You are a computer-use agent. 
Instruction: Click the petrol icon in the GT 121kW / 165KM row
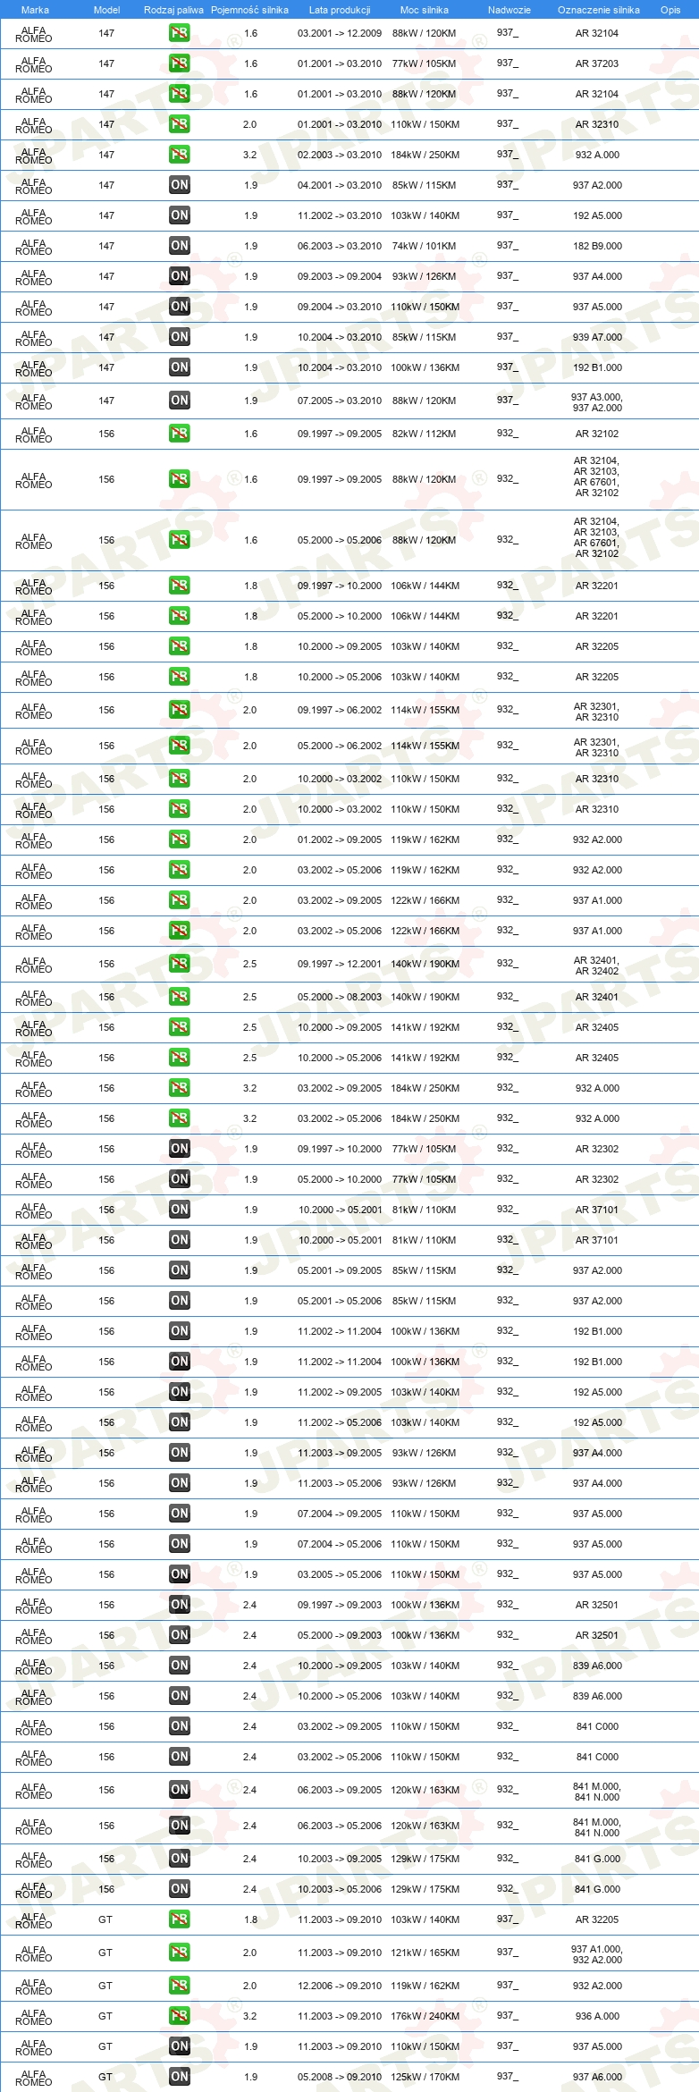[x=179, y=1953]
